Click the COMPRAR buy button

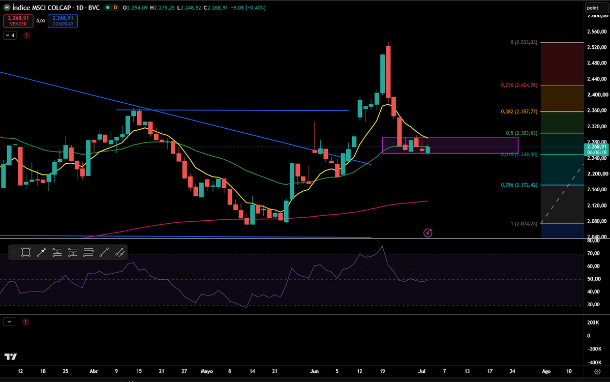(x=63, y=20)
